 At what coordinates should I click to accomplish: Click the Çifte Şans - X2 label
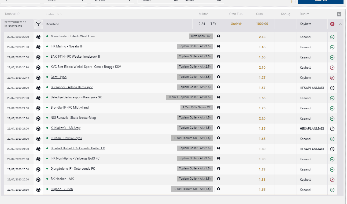[201, 36]
